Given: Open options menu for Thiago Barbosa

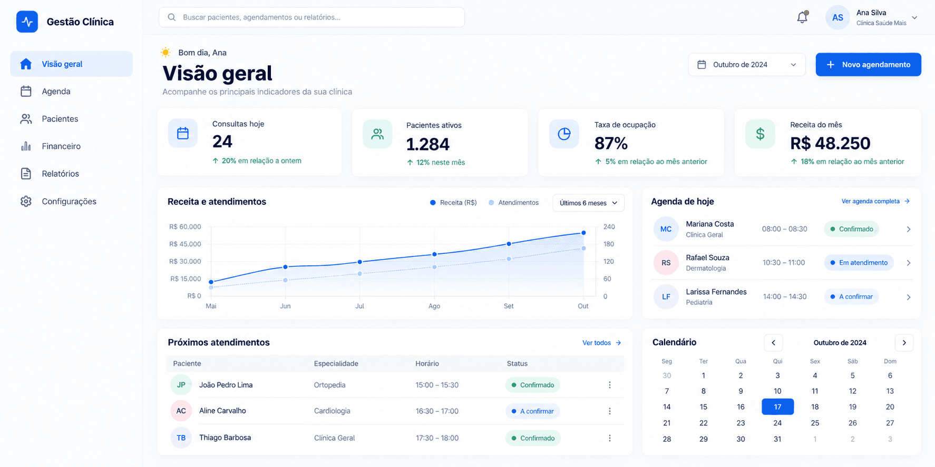Looking at the screenshot, I should 610,438.
